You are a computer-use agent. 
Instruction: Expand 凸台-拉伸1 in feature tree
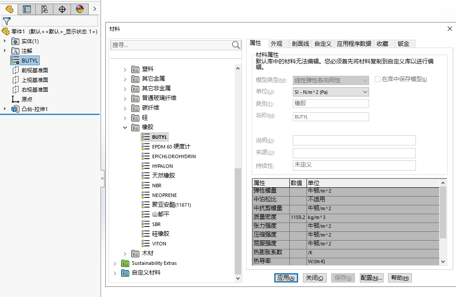point(5,109)
